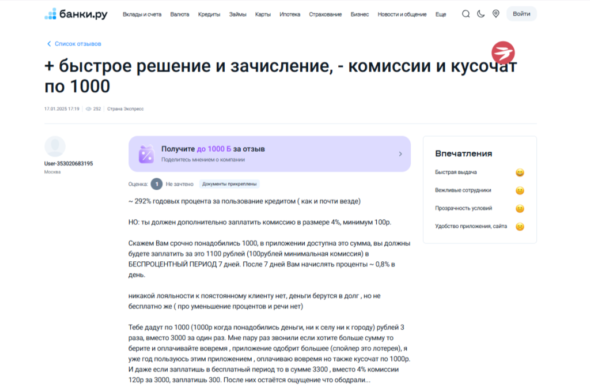Select the Прозрачность условий label
590x387 pixels.
point(463,208)
